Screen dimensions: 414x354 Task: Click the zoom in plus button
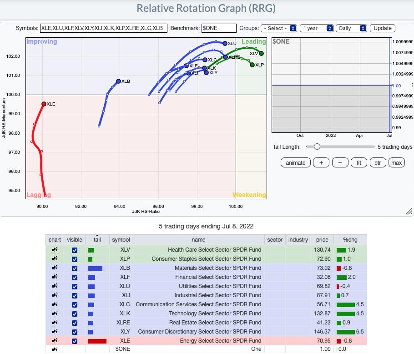pyautogui.click(x=321, y=163)
